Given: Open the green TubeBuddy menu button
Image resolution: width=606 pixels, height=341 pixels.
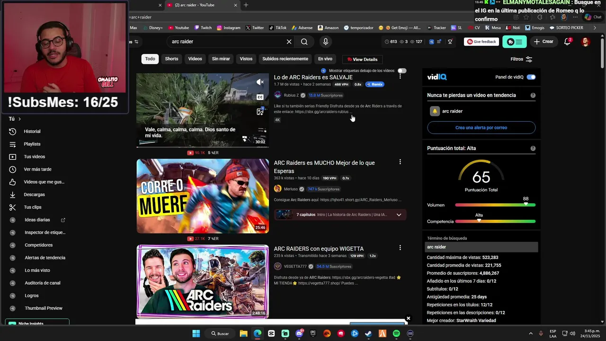Looking at the screenshot, I should point(514,42).
